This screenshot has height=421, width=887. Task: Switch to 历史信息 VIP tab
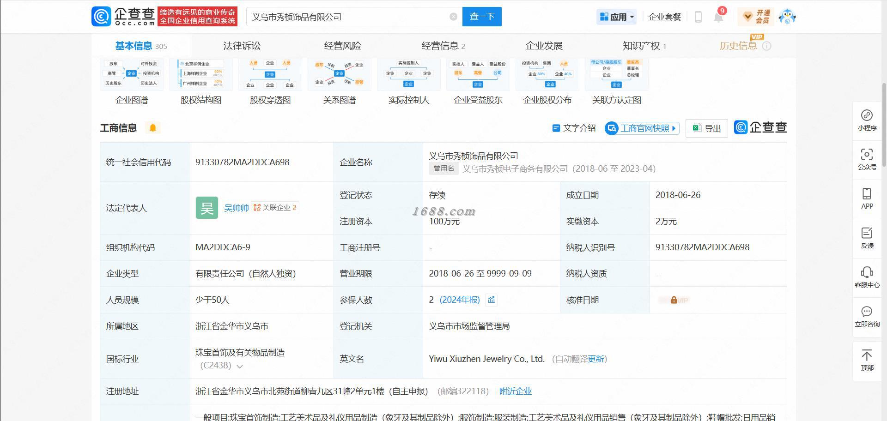point(738,46)
